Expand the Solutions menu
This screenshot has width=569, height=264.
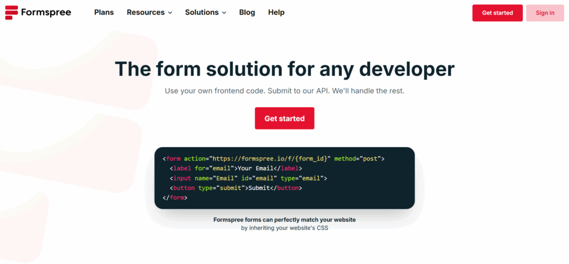coord(206,12)
